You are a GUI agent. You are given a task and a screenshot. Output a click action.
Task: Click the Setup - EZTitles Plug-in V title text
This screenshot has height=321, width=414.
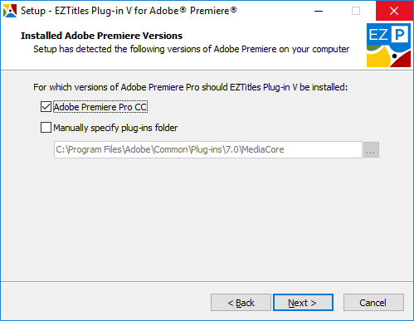point(129,11)
